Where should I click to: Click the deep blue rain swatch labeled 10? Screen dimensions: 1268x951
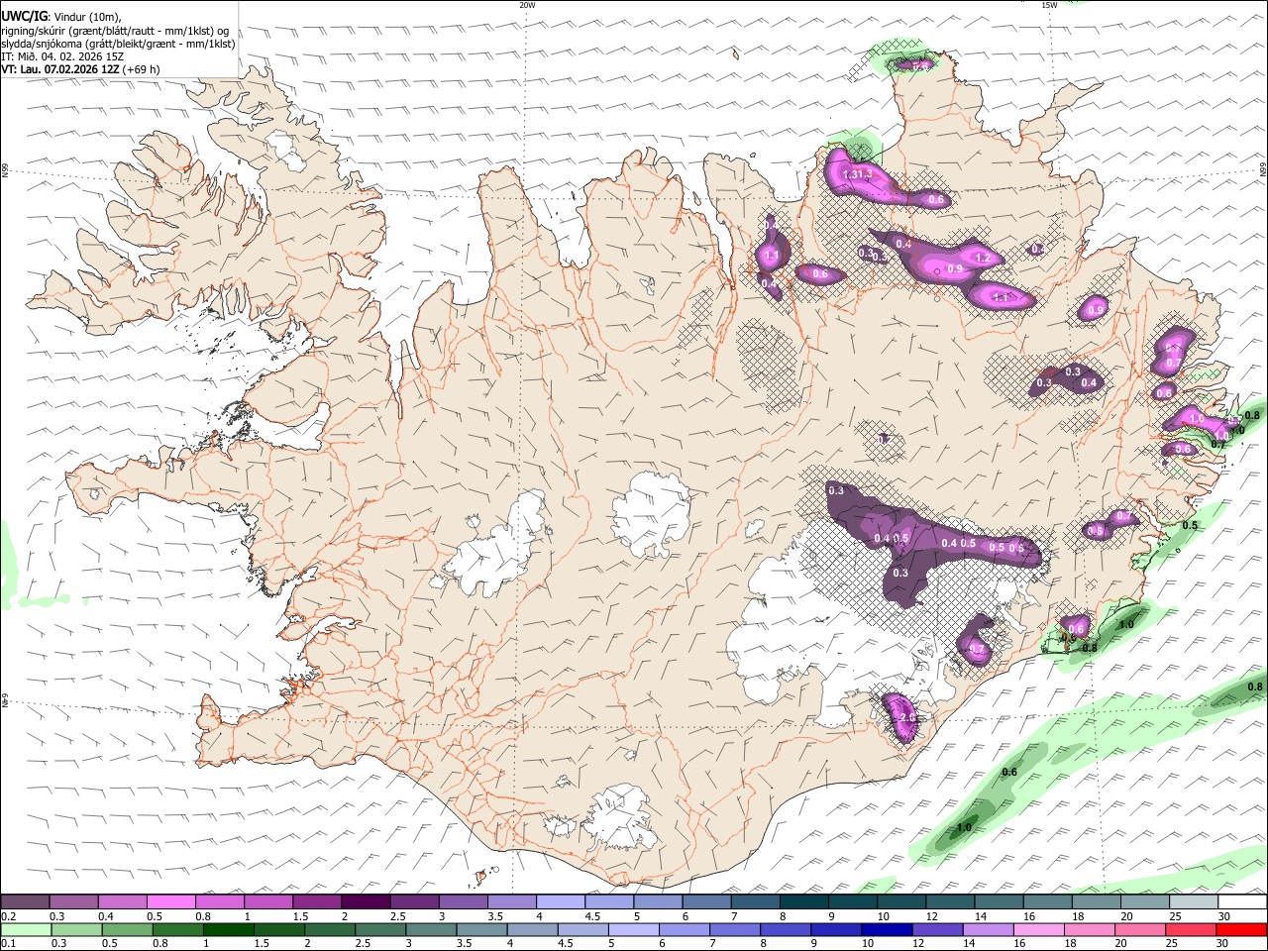pyautogui.click(x=886, y=930)
